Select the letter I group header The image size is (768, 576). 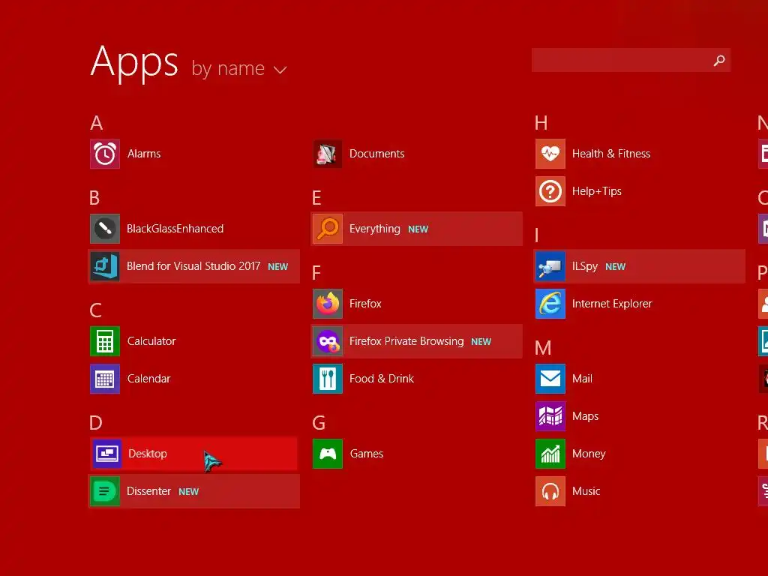tap(537, 235)
